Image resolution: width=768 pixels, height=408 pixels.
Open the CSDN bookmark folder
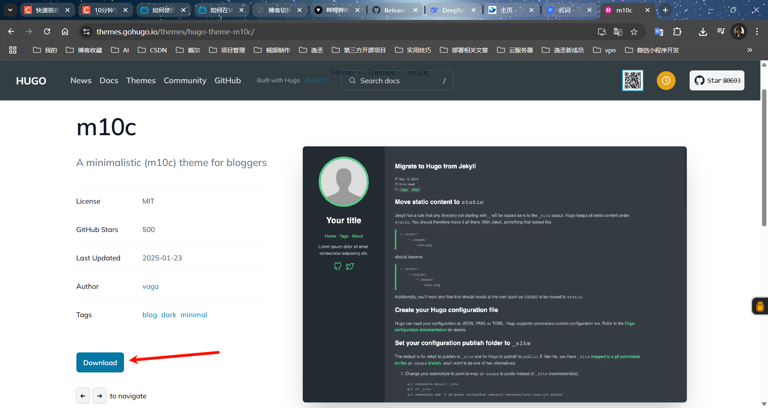152,50
